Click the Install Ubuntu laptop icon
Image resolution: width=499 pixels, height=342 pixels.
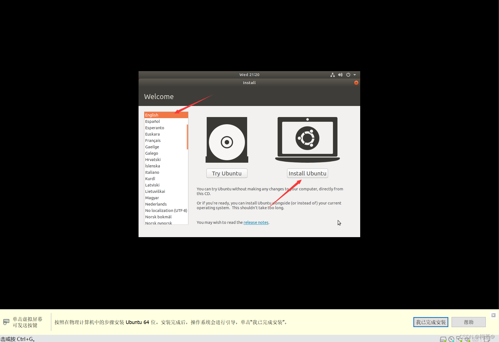[308, 140]
